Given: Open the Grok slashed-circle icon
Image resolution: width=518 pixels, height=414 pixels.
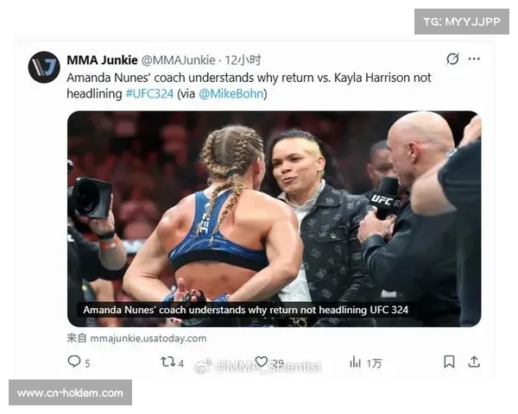Looking at the screenshot, I should click(452, 59).
